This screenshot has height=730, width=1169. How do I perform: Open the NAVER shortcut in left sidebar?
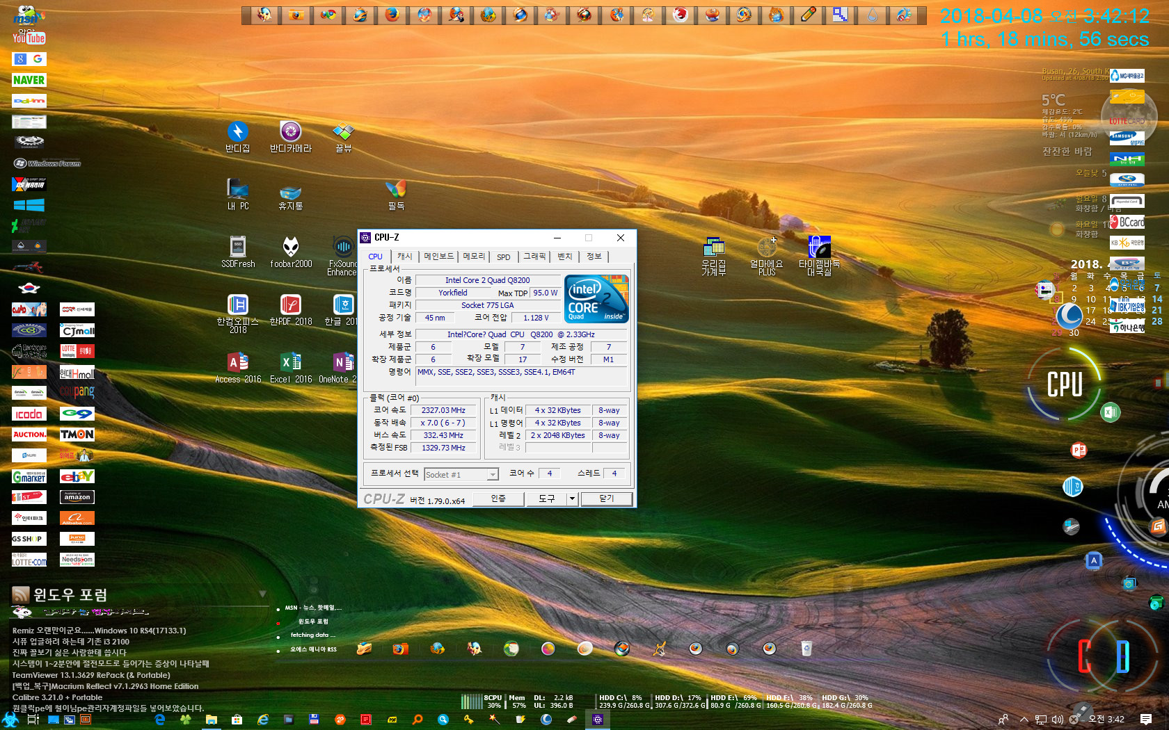tap(29, 80)
